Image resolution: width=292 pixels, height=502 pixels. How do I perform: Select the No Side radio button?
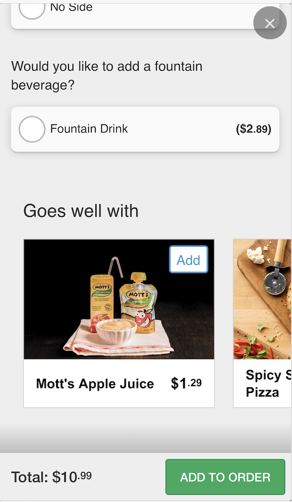[x=32, y=8]
